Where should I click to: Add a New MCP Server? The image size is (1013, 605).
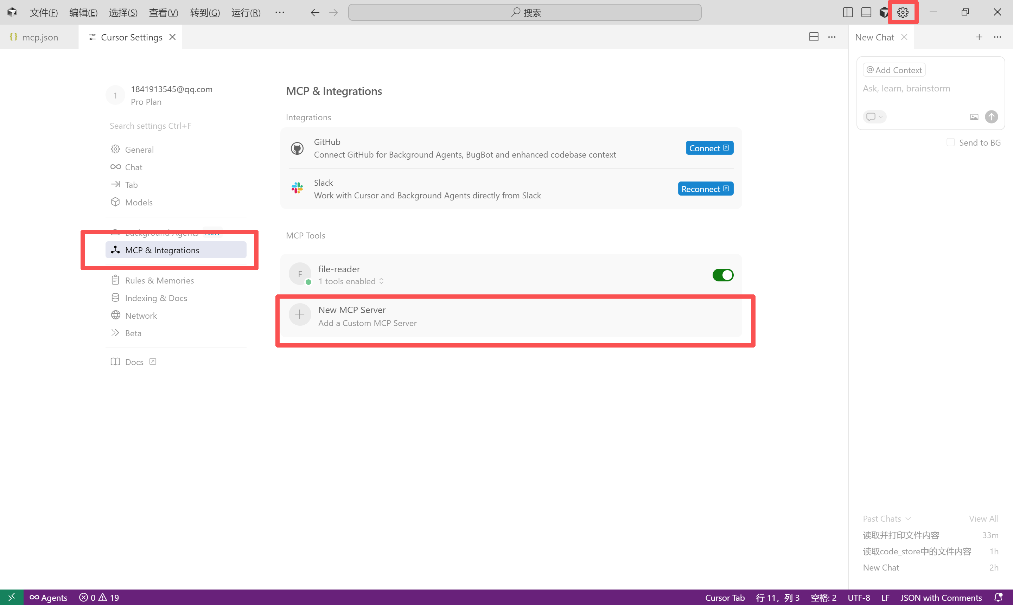click(x=511, y=316)
